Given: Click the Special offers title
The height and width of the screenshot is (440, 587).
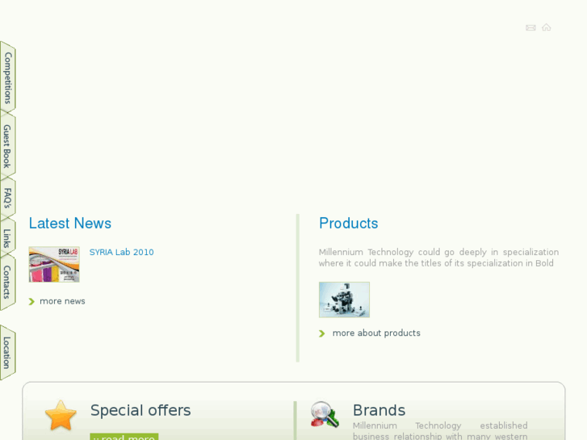Looking at the screenshot, I should click(140, 410).
